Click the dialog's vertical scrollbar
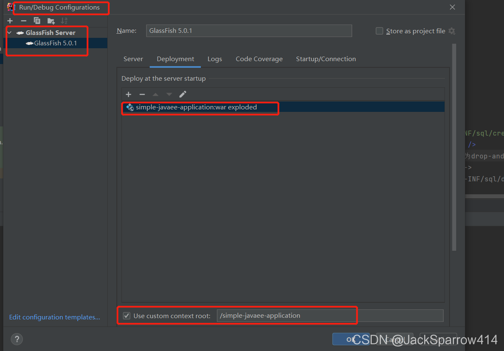The image size is (504, 351). point(454,147)
